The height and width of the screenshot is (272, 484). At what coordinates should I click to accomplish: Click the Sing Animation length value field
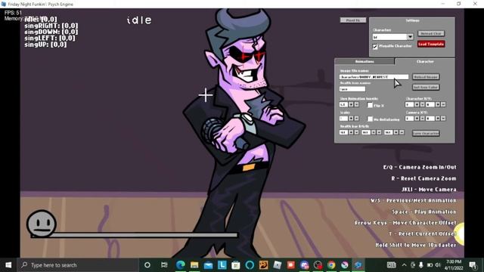click(343, 104)
